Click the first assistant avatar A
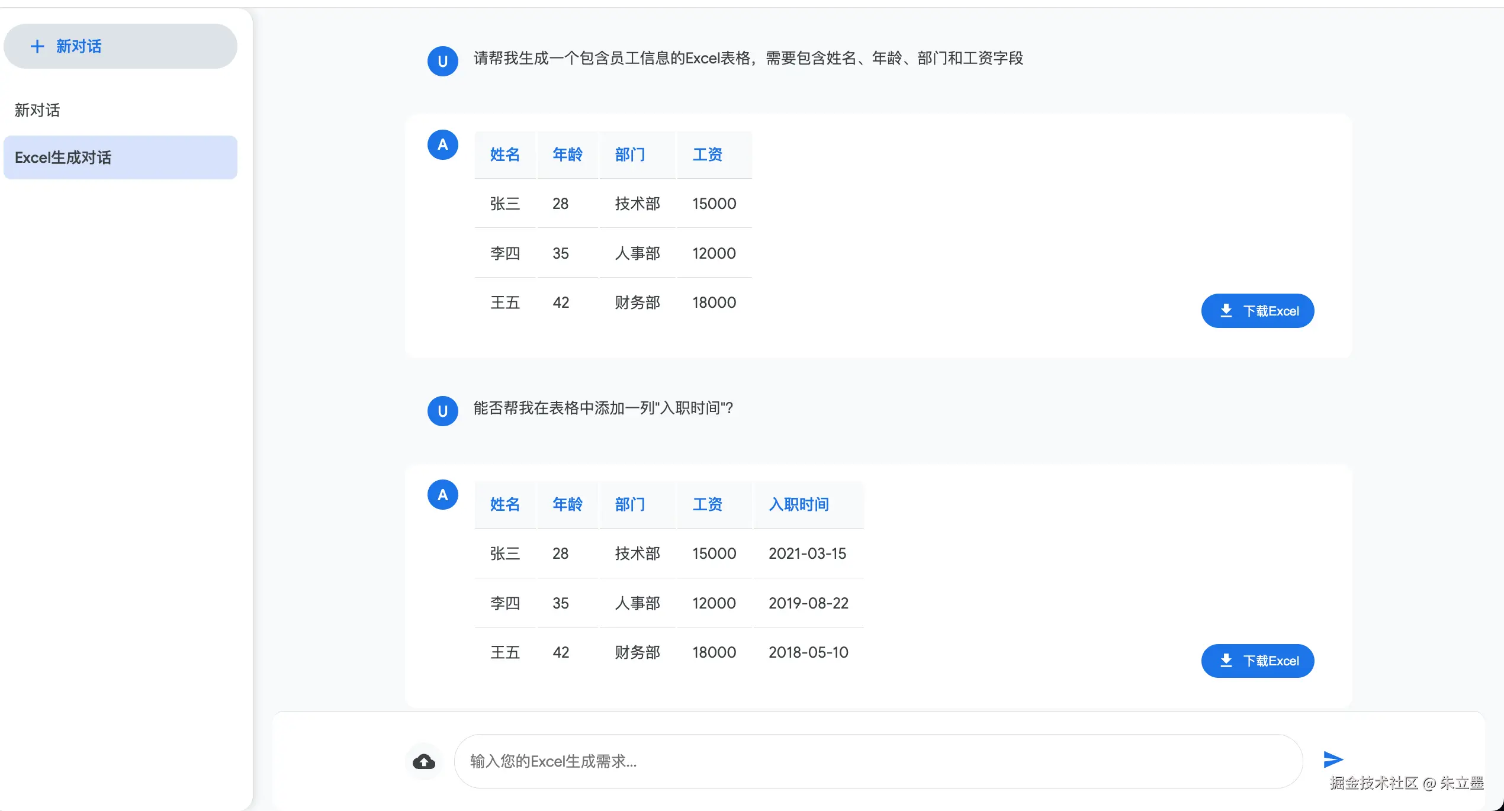 coord(442,145)
